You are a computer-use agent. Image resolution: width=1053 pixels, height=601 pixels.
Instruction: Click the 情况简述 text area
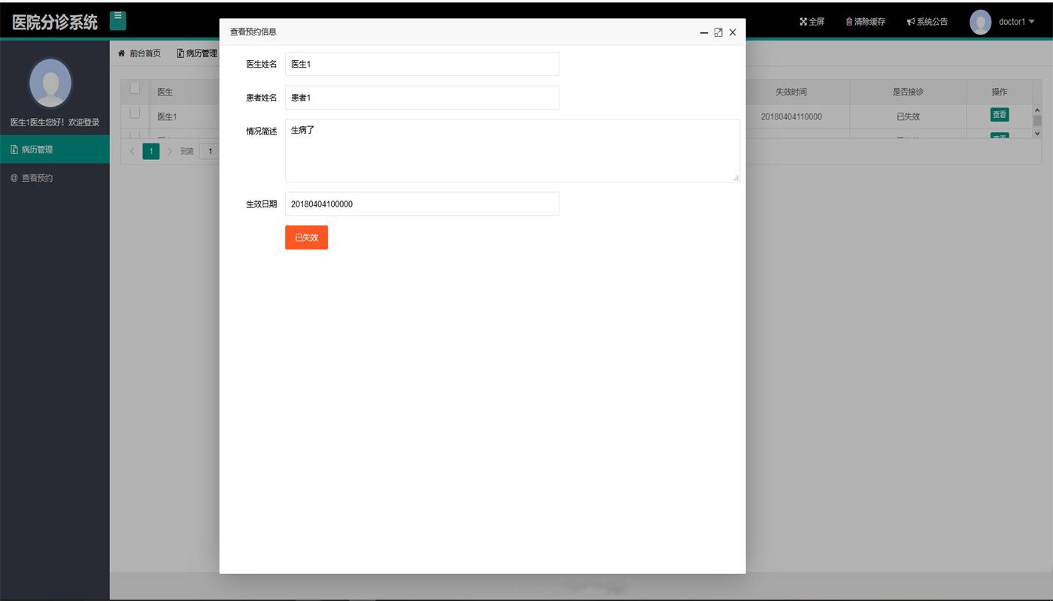(512, 150)
